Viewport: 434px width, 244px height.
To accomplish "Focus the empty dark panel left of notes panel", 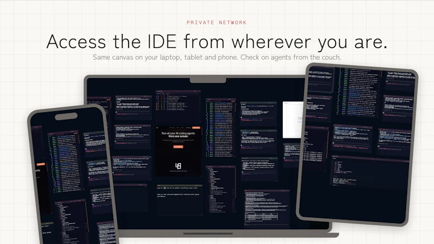I will click(x=130, y=199).
